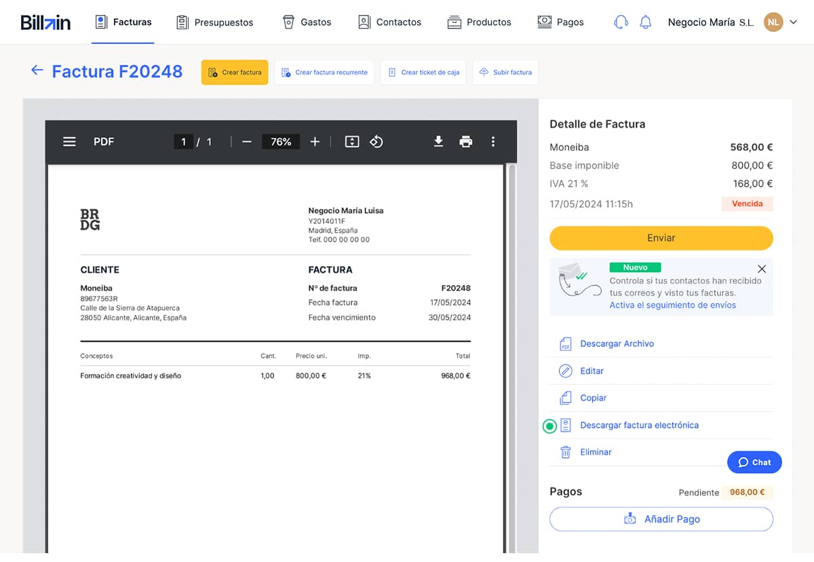This screenshot has width=814, height=562.
Task: Open PDF viewer more options menu
Action: pos(493,142)
